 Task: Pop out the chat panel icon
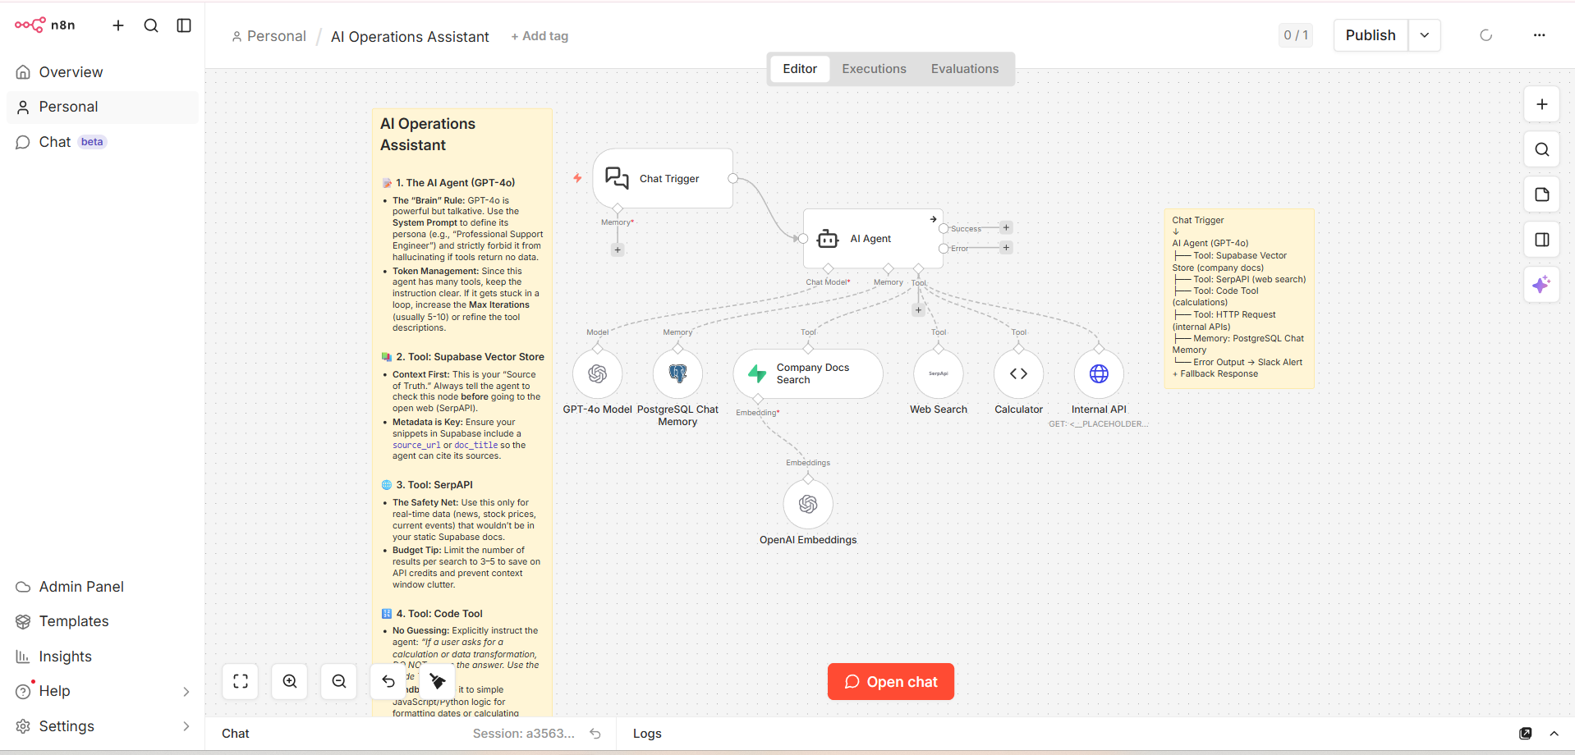coord(1525,734)
